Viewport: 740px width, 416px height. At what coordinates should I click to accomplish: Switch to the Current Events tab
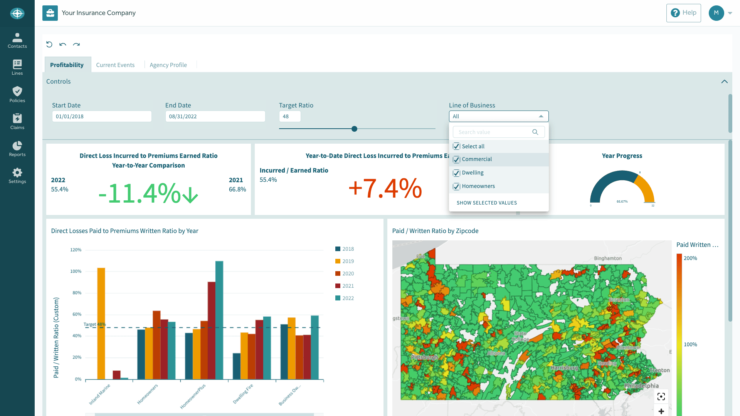tap(115, 64)
